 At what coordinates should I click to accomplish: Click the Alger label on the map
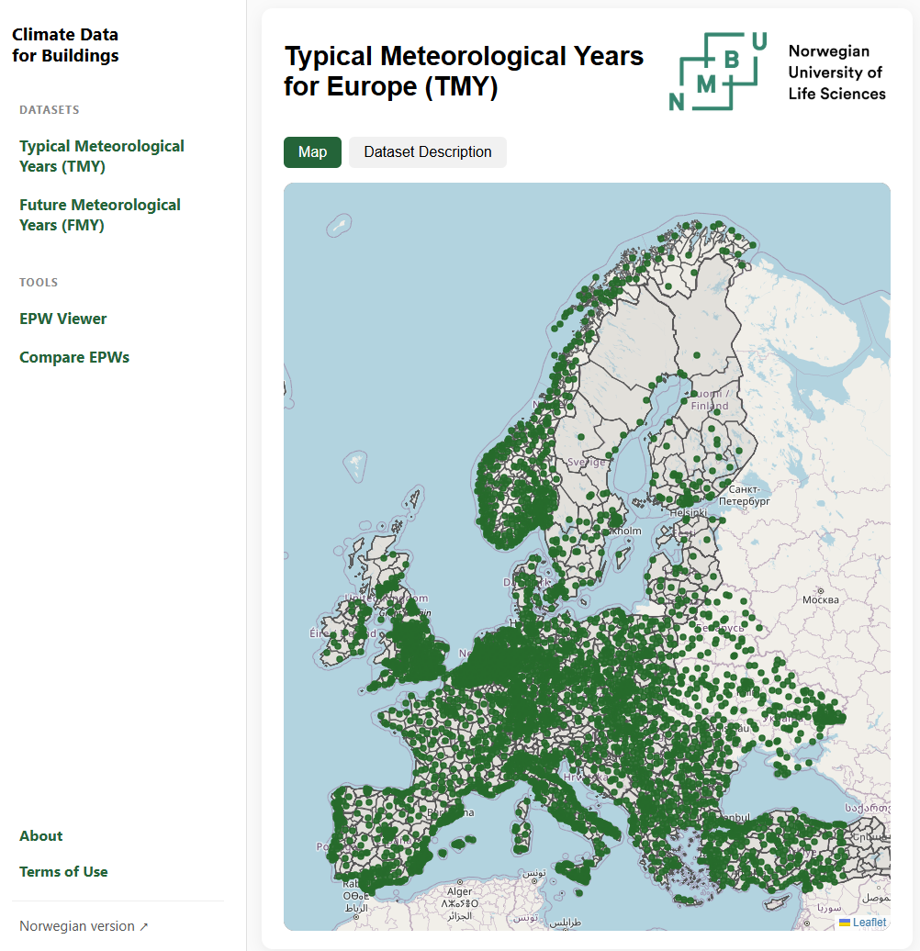tap(459, 891)
